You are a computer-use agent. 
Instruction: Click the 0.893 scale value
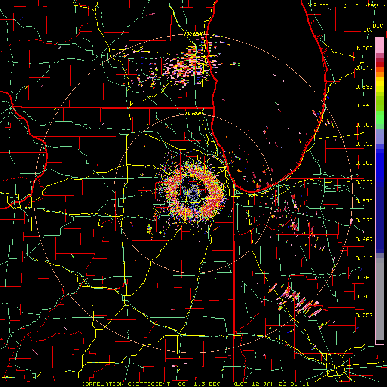coord(364,86)
